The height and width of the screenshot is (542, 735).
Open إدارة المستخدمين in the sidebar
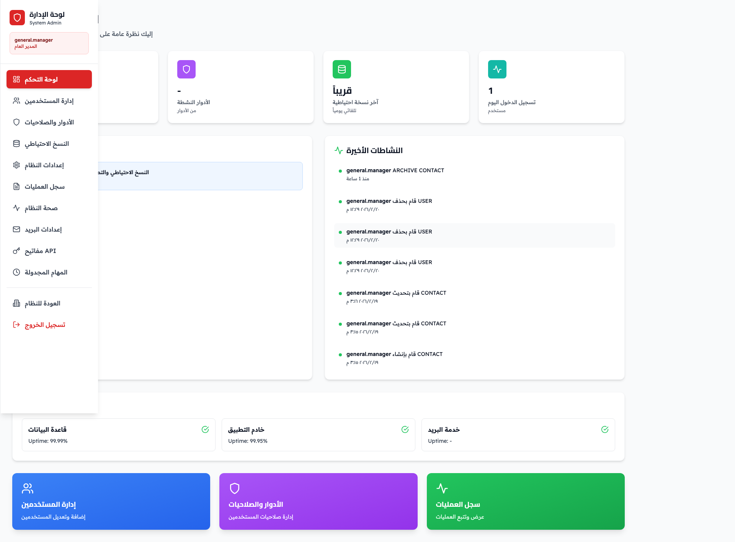pyautogui.click(x=49, y=101)
